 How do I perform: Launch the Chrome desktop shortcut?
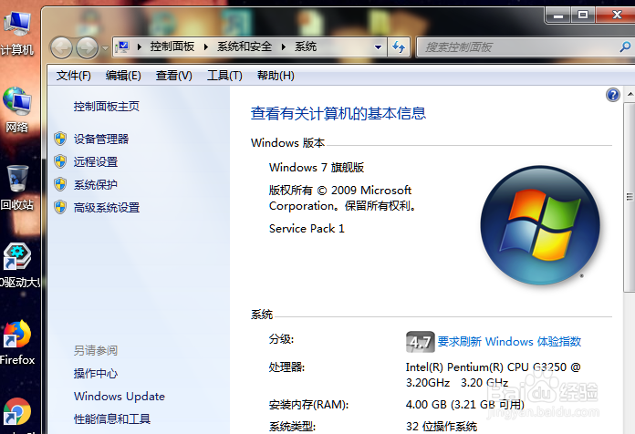17,413
